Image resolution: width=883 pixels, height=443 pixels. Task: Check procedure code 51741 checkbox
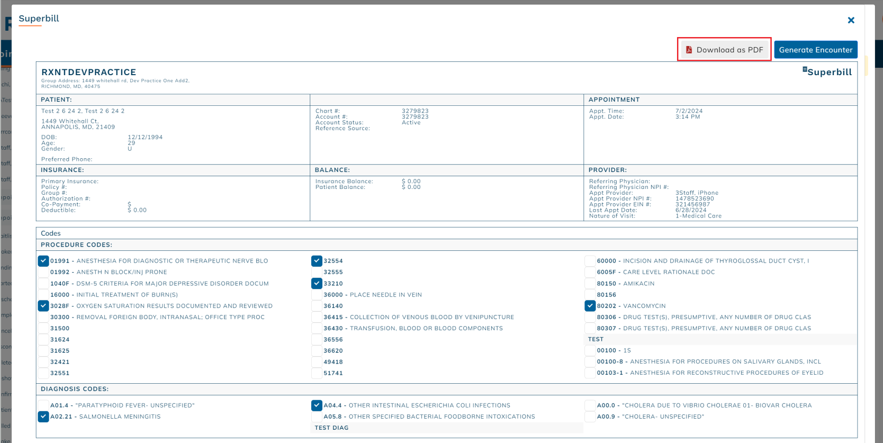click(317, 373)
